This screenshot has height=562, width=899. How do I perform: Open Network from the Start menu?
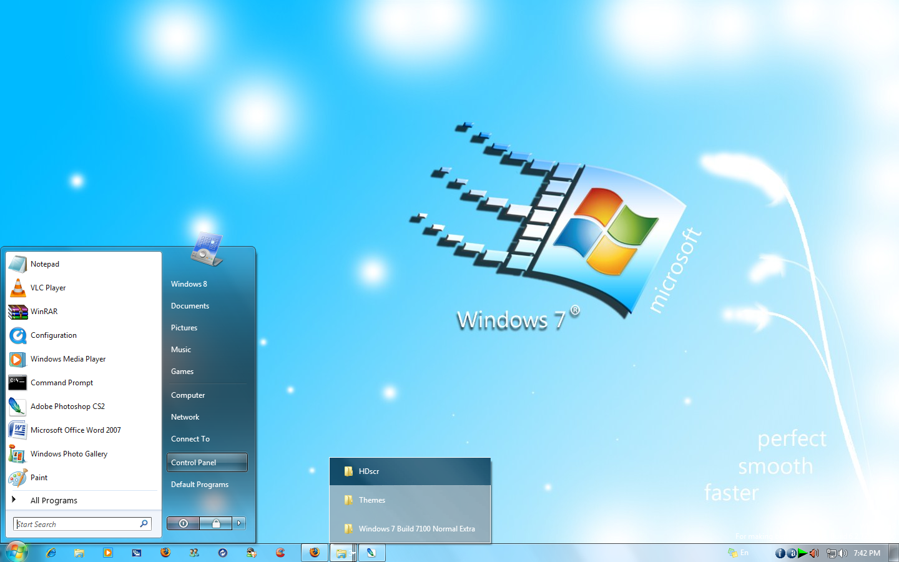click(x=207, y=417)
